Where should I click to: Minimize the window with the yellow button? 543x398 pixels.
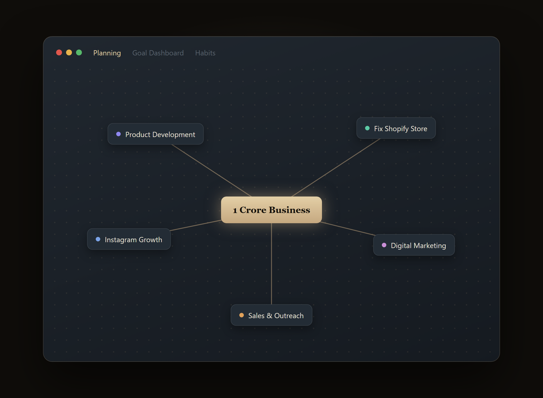click(69, 52)
